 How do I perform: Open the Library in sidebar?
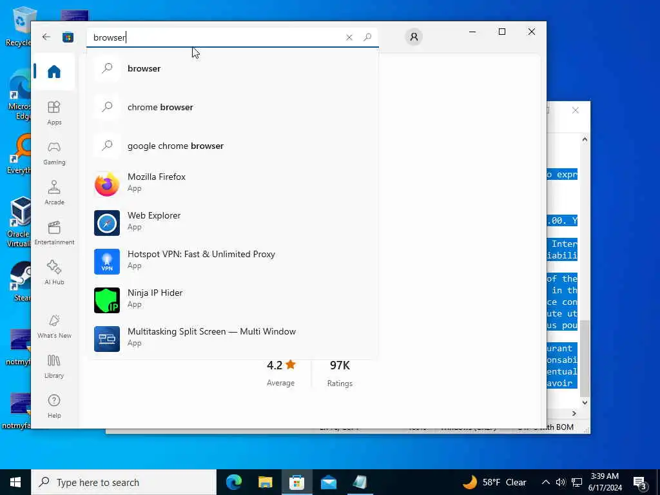click(x=54, y=367)
